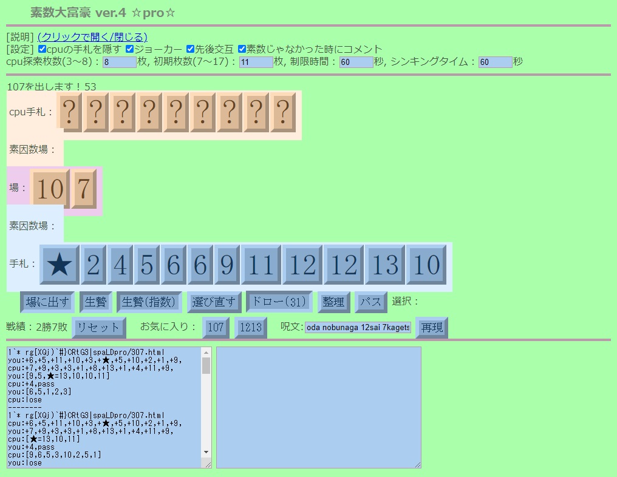Focus the time limit field

click(356, 62)
